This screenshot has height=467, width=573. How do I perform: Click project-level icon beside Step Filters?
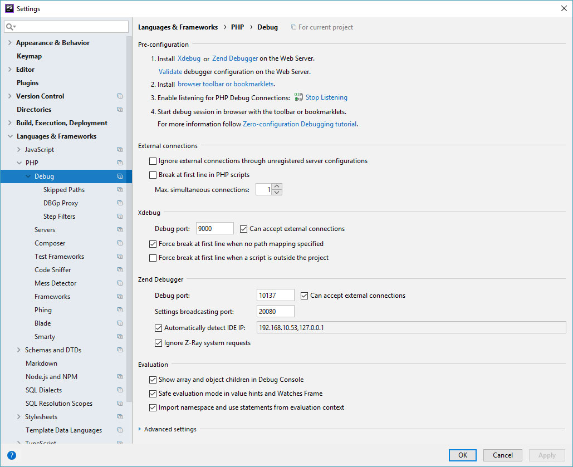pos(120,217)
